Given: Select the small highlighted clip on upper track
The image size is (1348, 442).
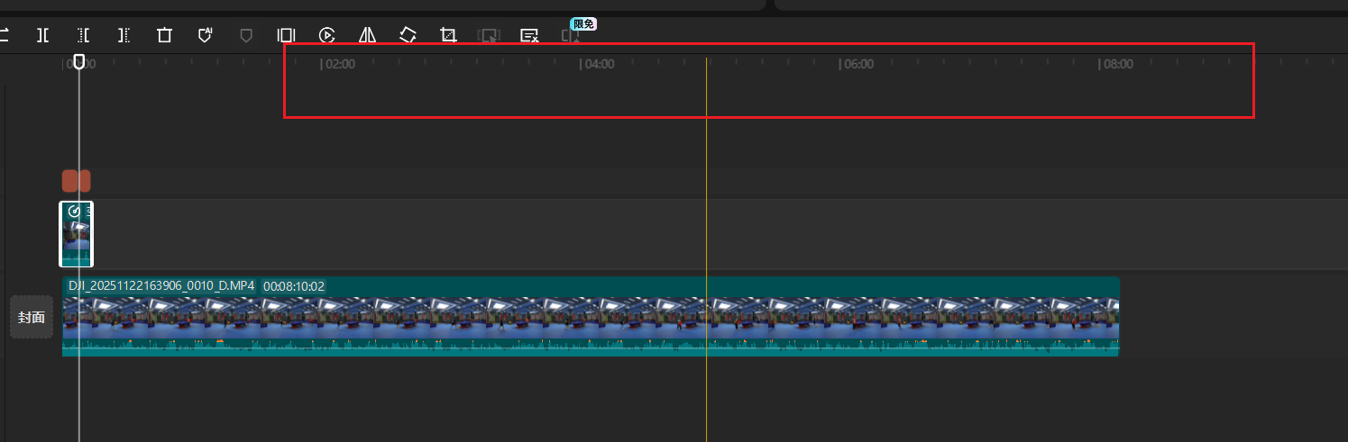Looking at the screenshot, I should coord(76,234).
